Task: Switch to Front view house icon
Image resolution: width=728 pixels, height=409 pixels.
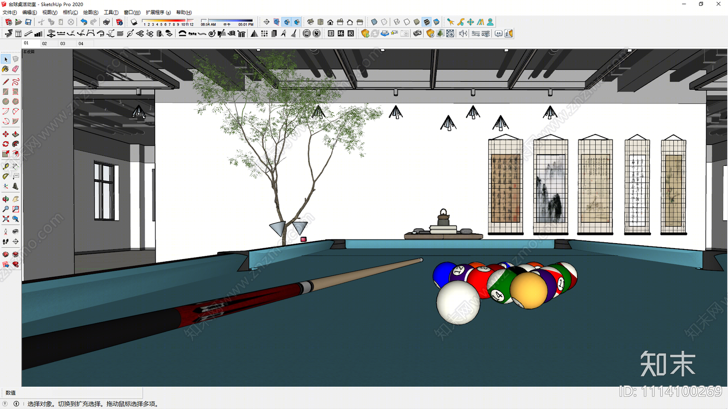Action: 330,22
